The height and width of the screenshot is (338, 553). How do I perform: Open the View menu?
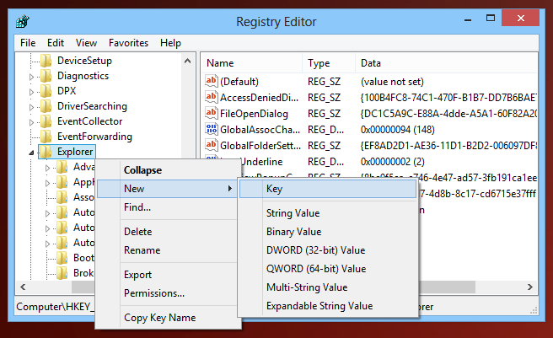[x=86, y=43]
